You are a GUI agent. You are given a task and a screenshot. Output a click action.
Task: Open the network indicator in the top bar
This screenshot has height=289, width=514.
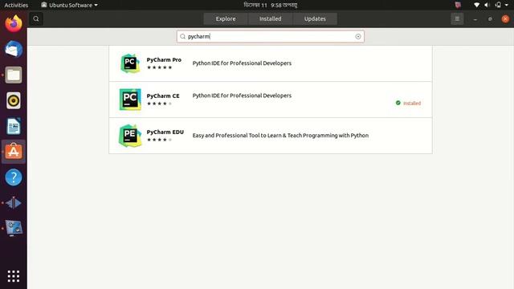click(476, 5)
